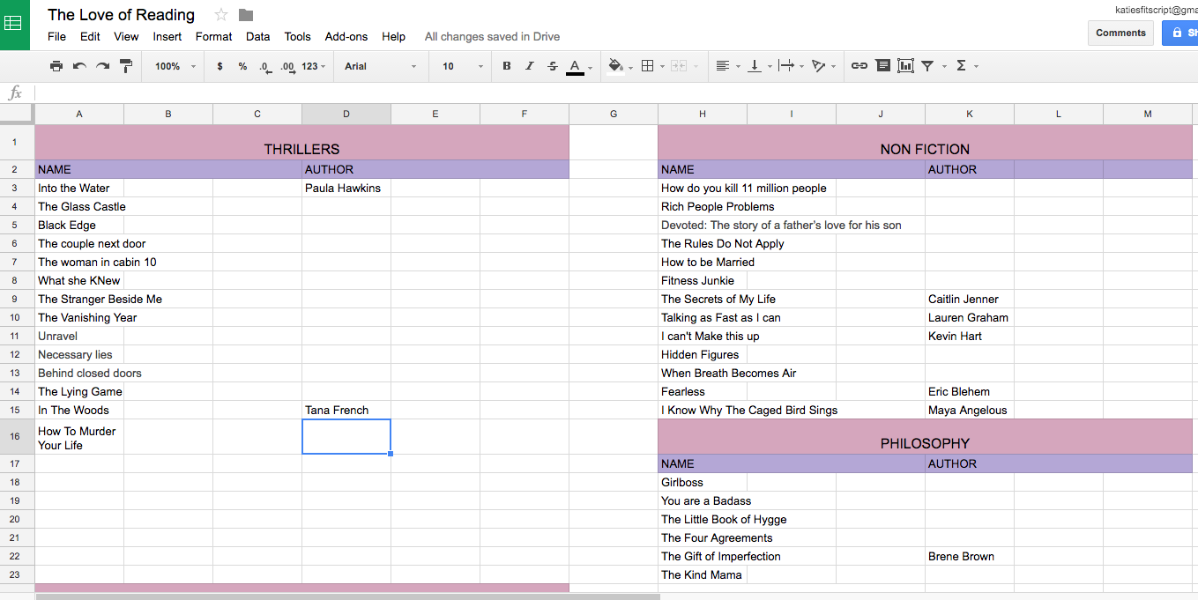Click the Comments button
Viewport: 1198px width, 600px height.
1120,33
